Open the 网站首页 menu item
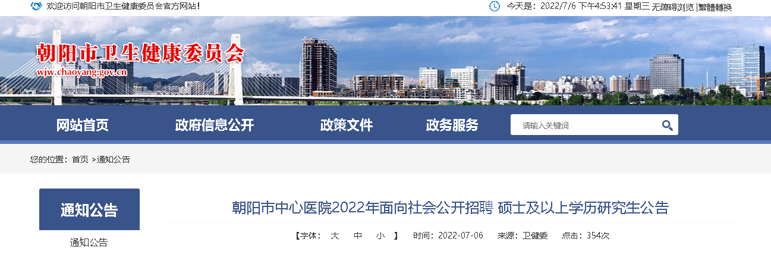771x270 pixels. coord(83,125)
